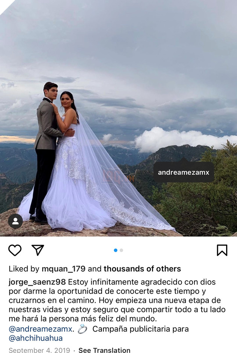This screenshot has width=237, height=353.
Task: Open the @ahchihuahua mention link
Action: pyautogui.click(x=36, y=338)
